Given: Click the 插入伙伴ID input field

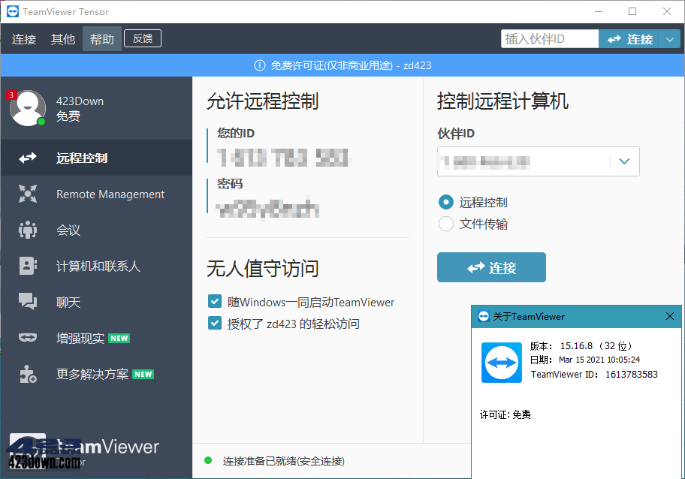Looking at the screenshot, I should point(550,38).
